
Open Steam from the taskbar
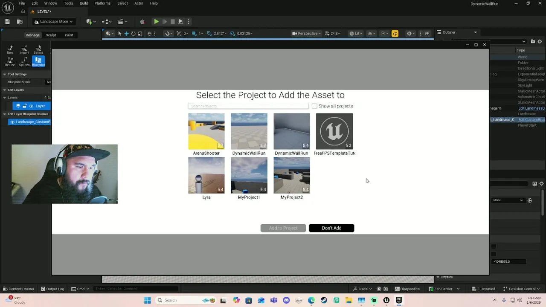tap(324, 300)
